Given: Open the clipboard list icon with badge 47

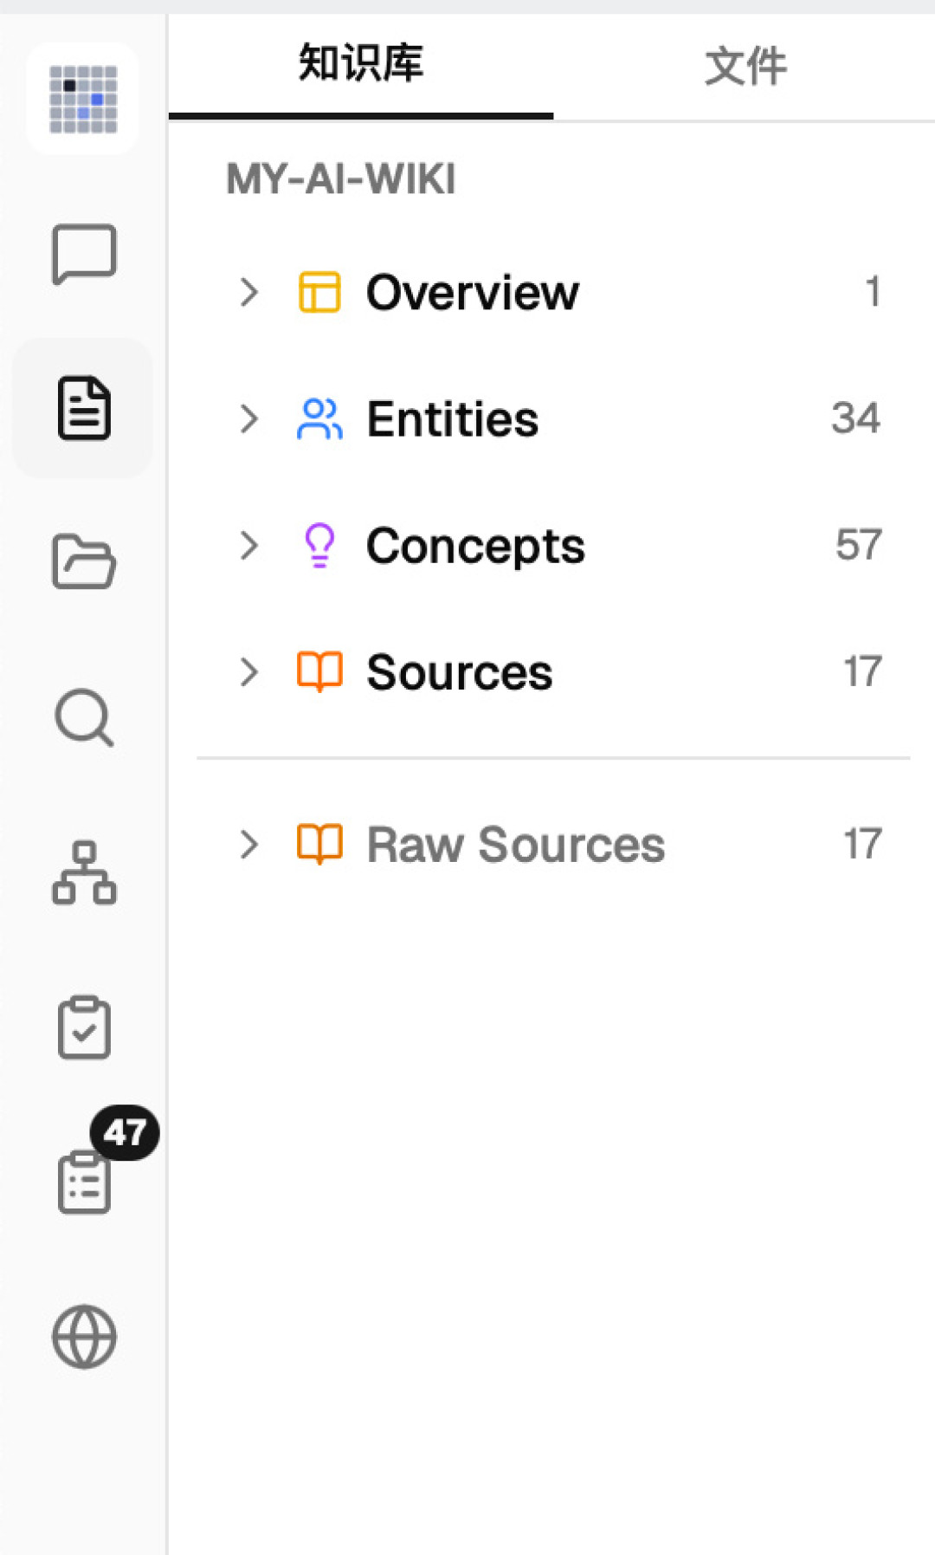Looking at the screenshot, I should coord(84,1182).
